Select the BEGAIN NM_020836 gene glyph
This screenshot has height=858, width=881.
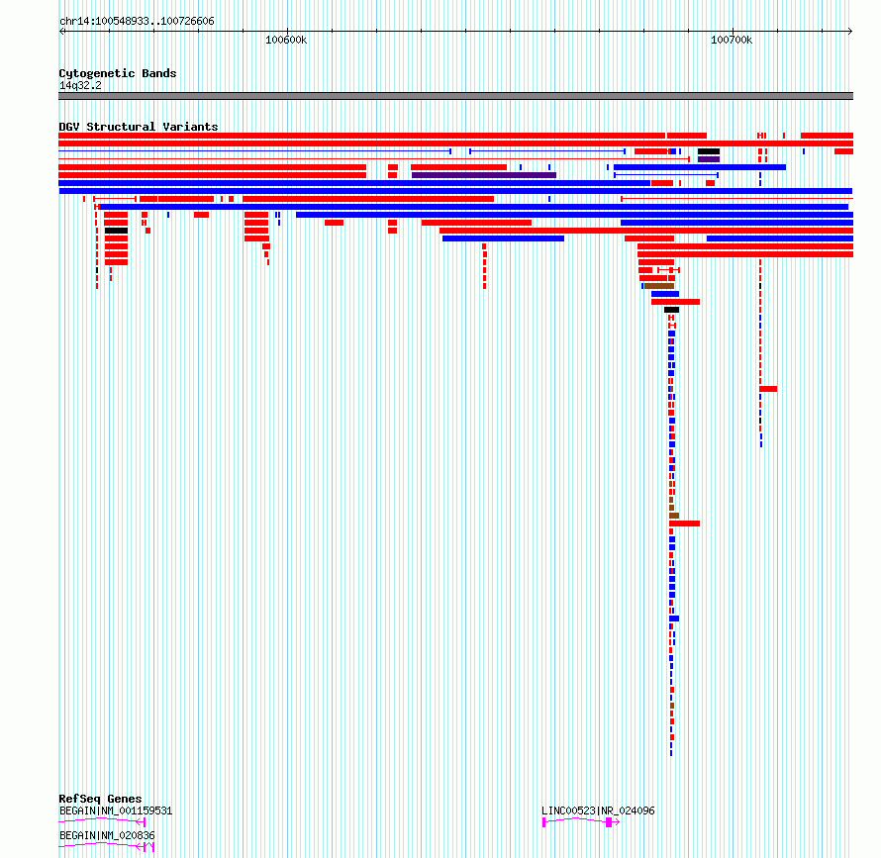pos(106,846)
